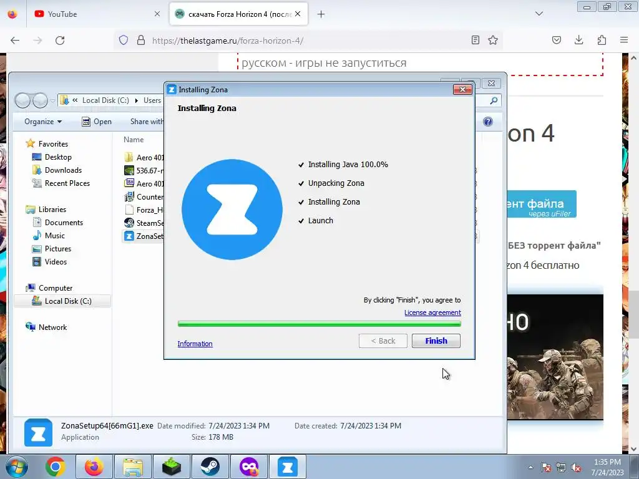Show hidden system tray icons arrow

coord(530,467)
